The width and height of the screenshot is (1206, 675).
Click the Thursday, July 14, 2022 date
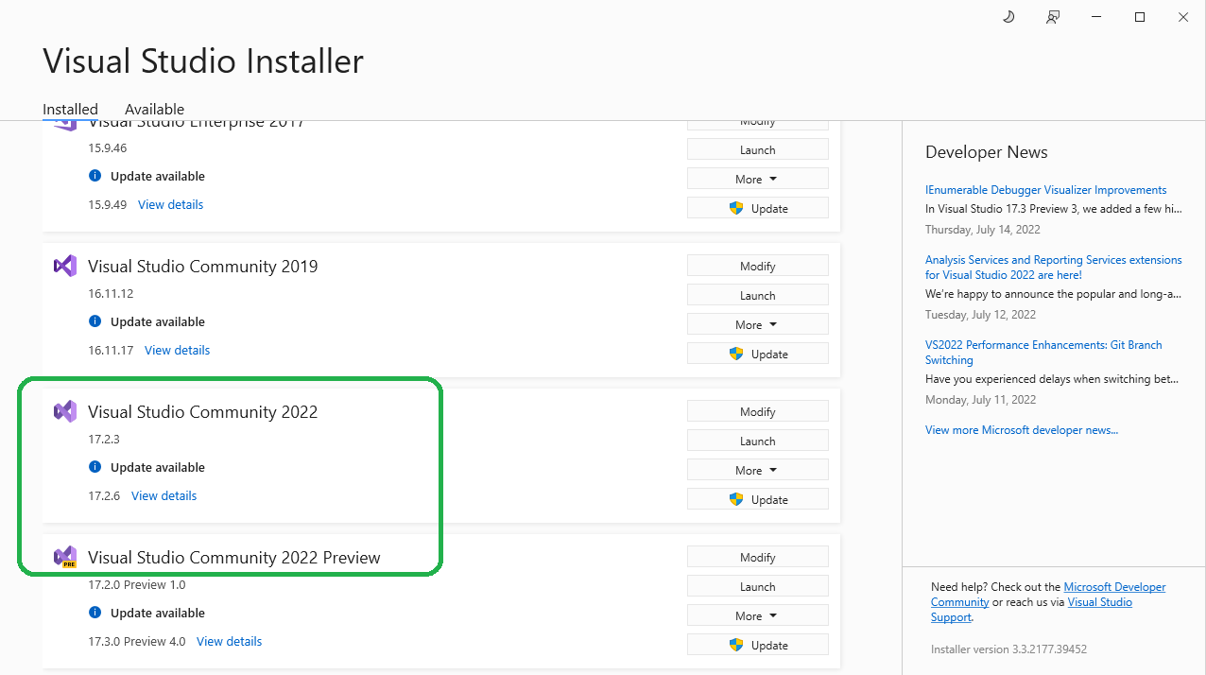[982, 230]
